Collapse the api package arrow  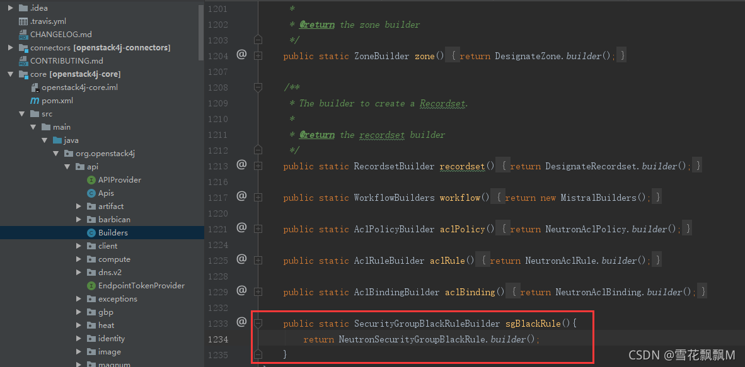pyautogui.click(x=67, y=167)
